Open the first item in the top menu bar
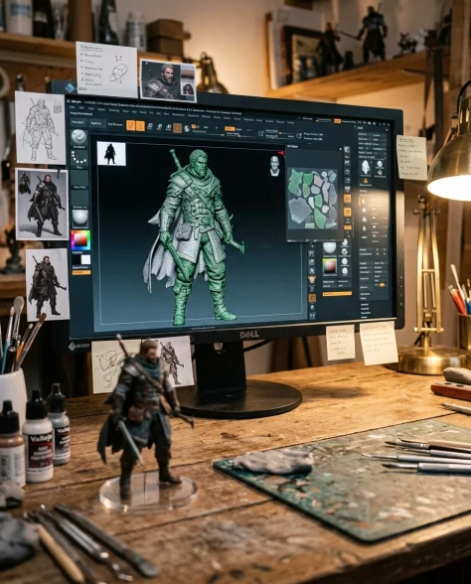This screenshot has height=584, width=471. coord(74,107)
